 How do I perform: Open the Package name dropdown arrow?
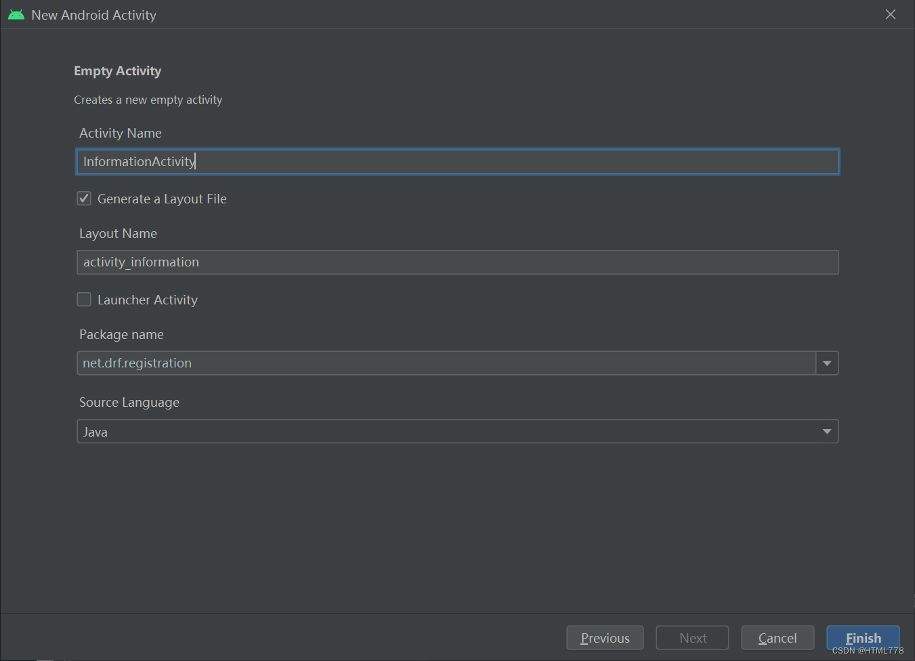tap(827, 363)
